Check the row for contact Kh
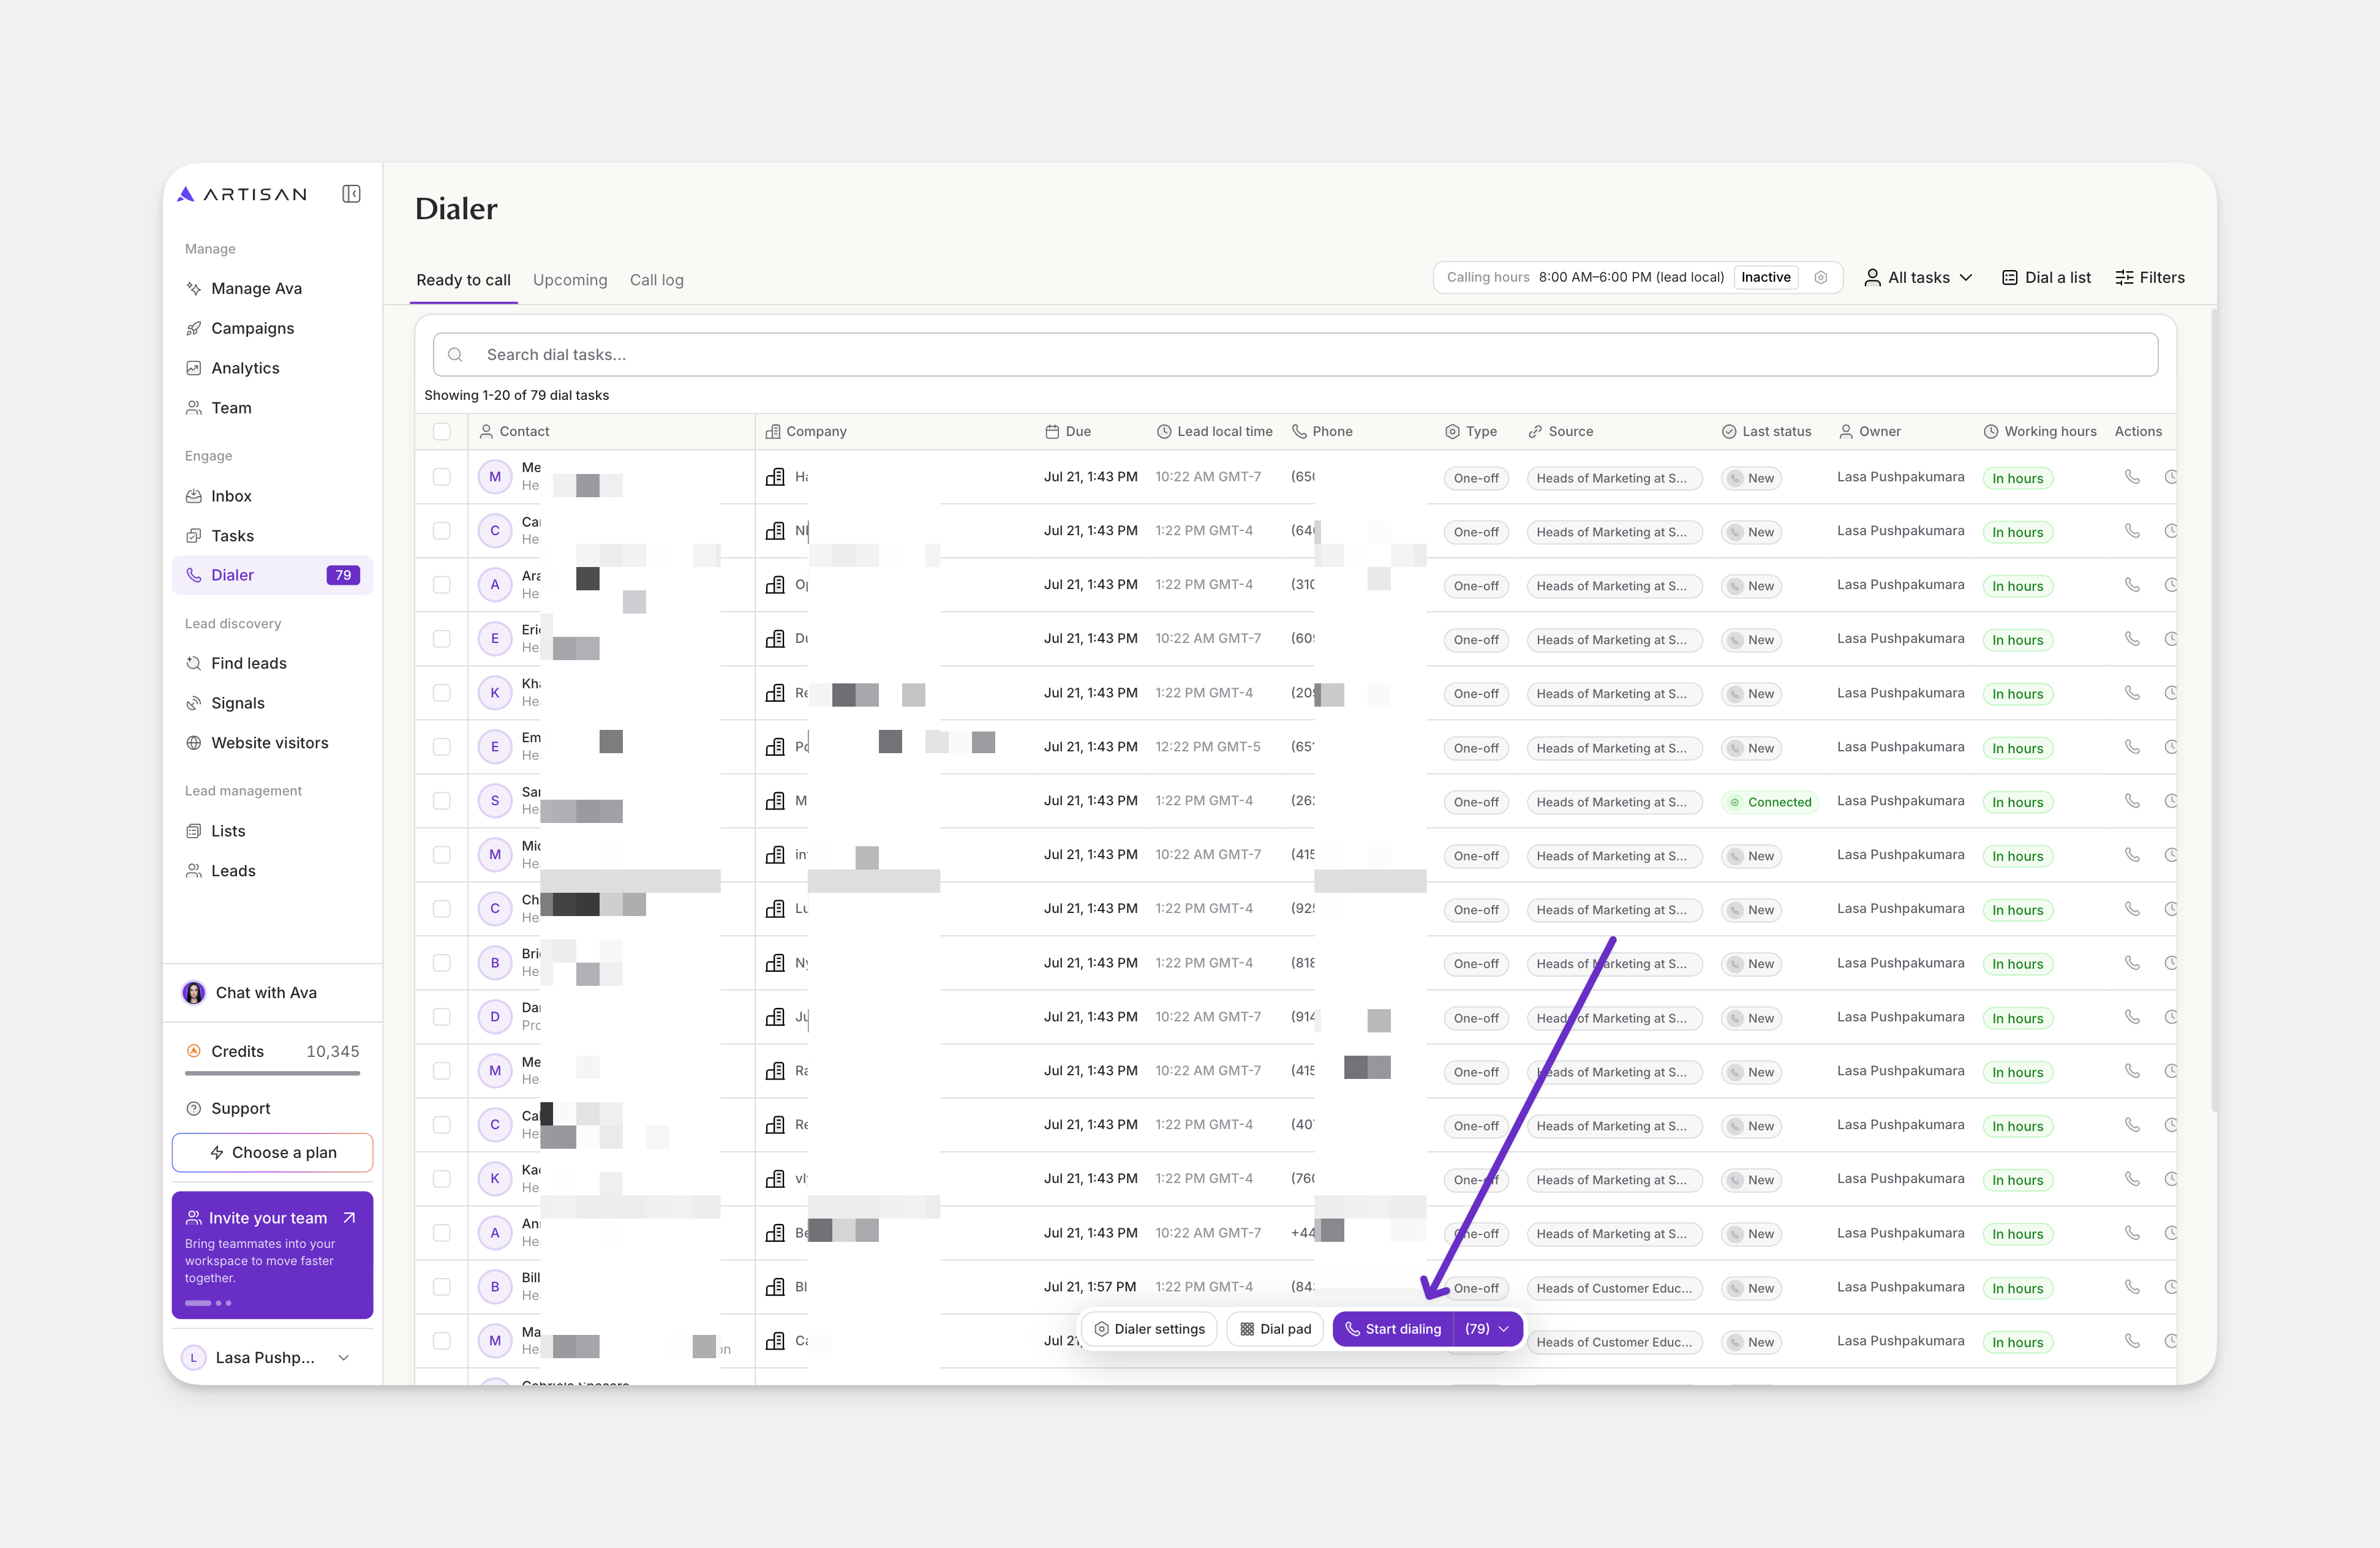2380x1548 pixels. pyautogui.click(x=441, y=693)
